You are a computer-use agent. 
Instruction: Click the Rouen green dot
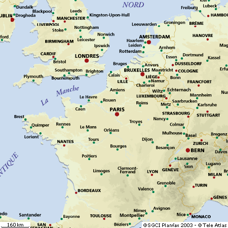(101, 102)
